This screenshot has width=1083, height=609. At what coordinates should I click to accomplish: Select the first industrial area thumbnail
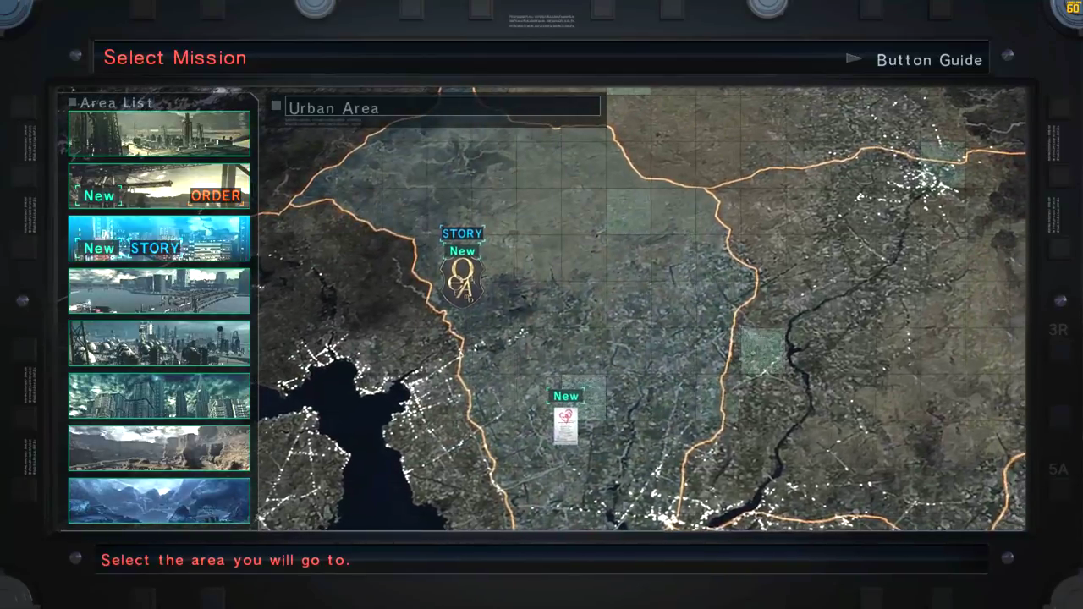[x=159, y=133]
